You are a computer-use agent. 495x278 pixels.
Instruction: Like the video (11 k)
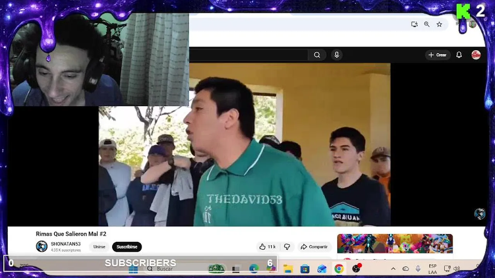267,247
